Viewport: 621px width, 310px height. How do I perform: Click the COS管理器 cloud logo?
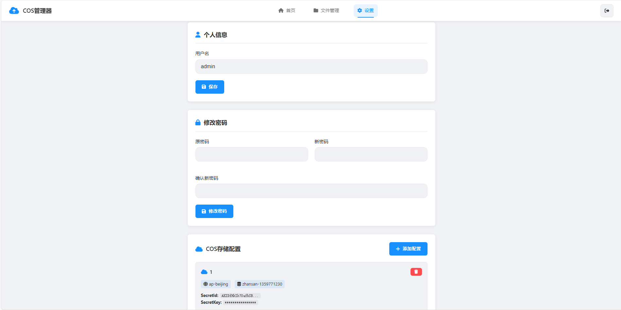click(x=14, y=10)
